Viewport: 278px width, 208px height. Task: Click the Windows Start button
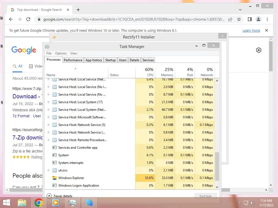[x=7, y=203]
